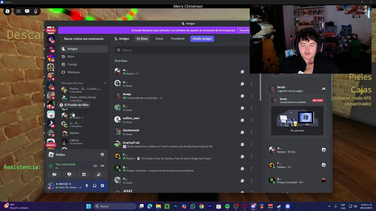Image resolution: width=376 pixels, height=211 pixels.
Task: Open server icon with 46 badge
Action: (51, 58)
